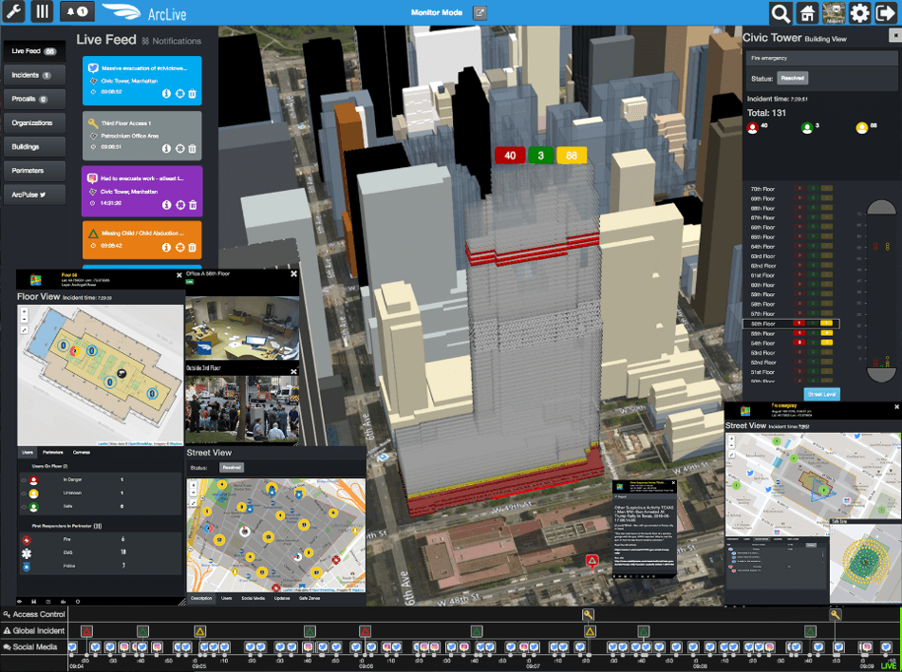
Task: Pop out Monitor Mode window
Action: tap(480, 12)
